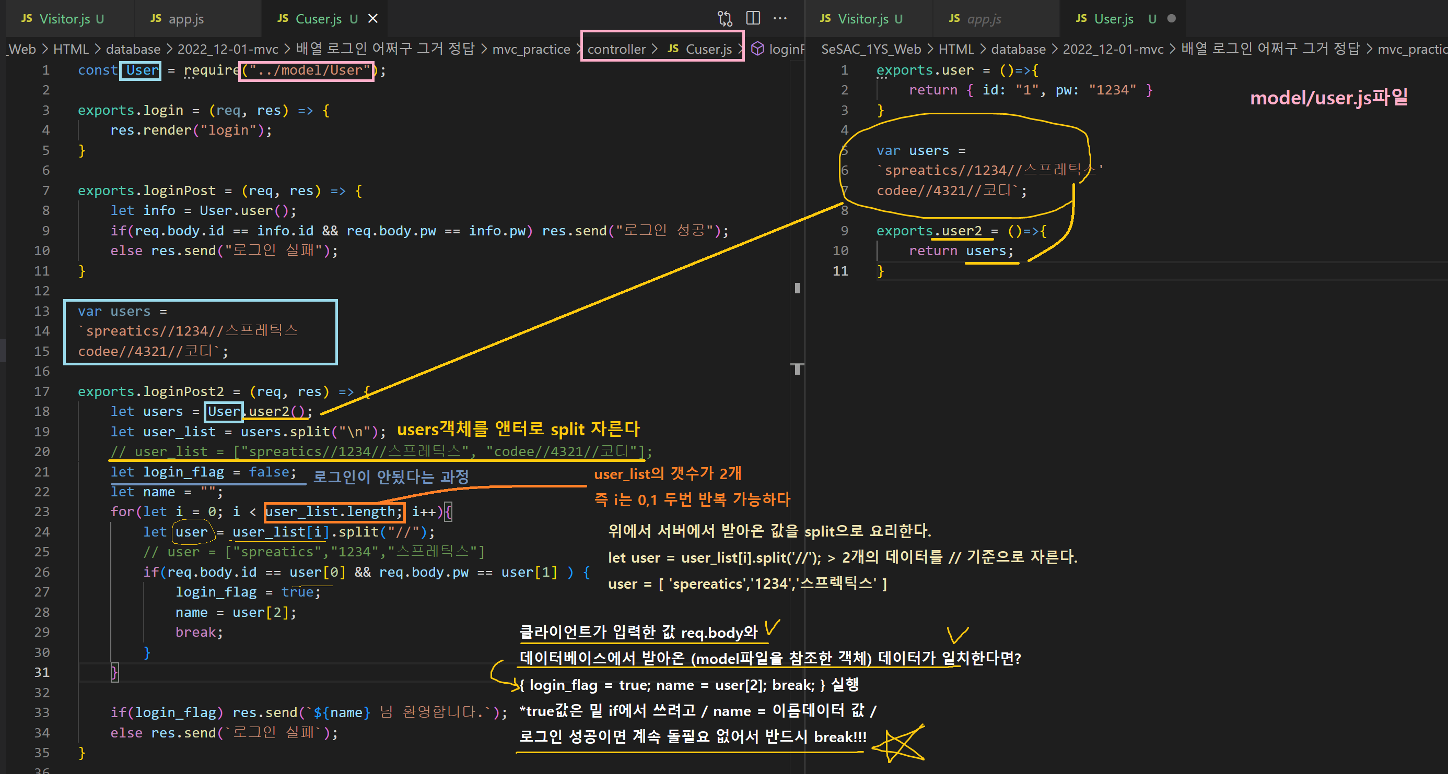Click the unsaved dot on User.js tab
This screenshot has height=774, width=1448.
click(x=1172, y=19)
